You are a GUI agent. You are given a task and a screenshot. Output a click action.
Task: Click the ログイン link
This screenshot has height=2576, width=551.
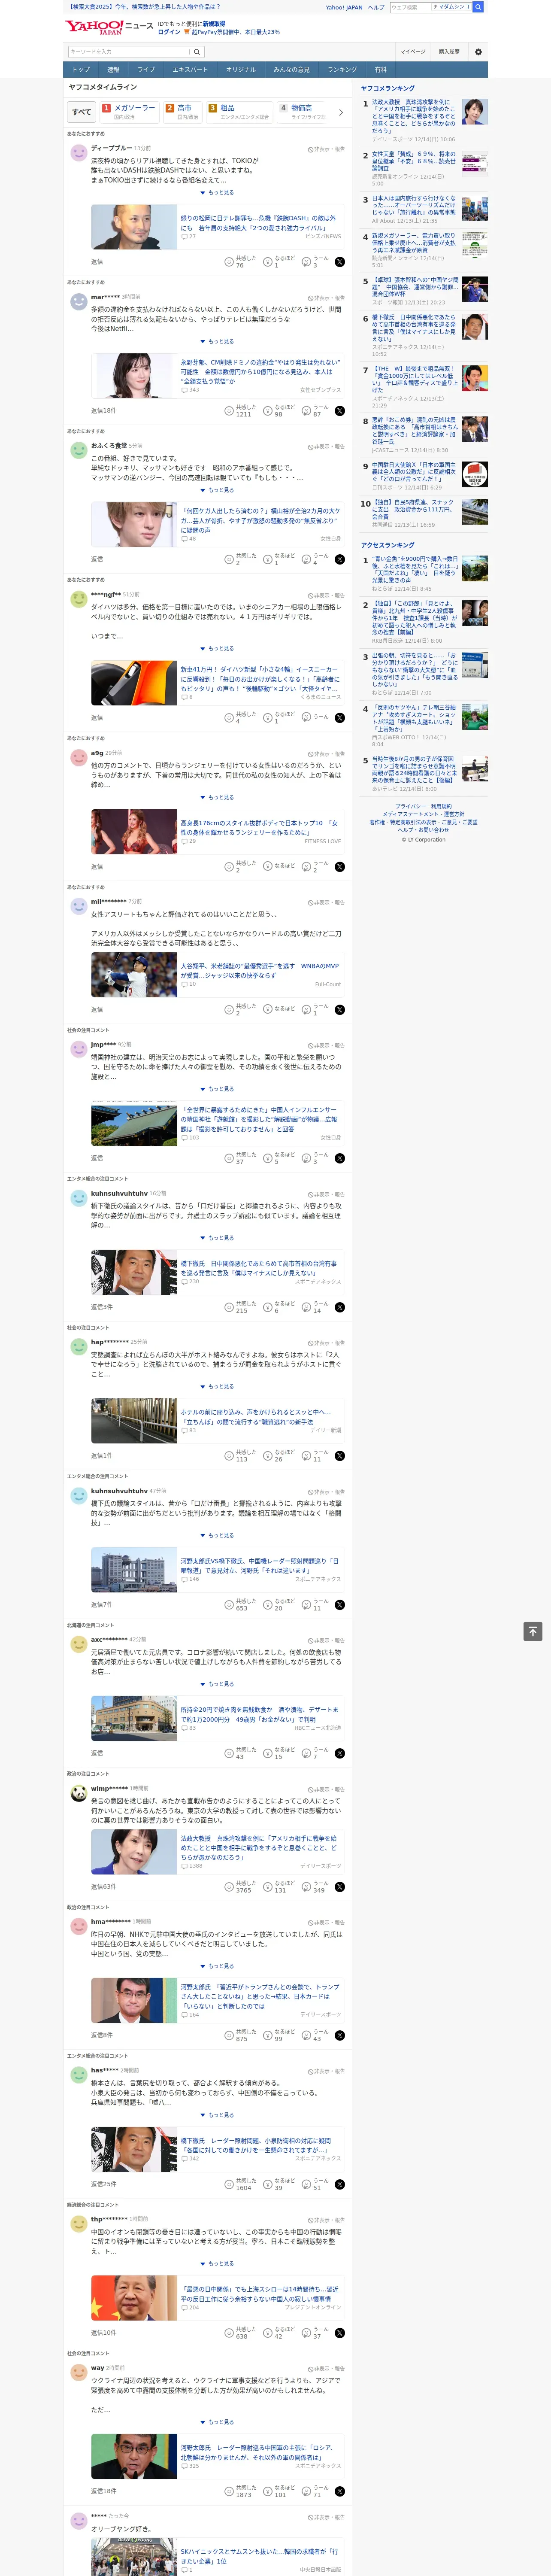(x=169, y=32)
